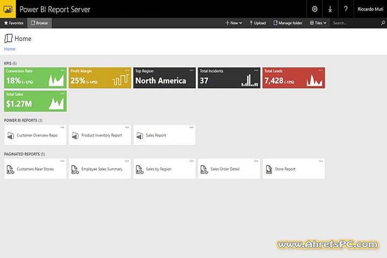387x258 pixels.
Task: Open the Profit Margin KPI tile
Action: pyautogui.click(x=100, y=78)
